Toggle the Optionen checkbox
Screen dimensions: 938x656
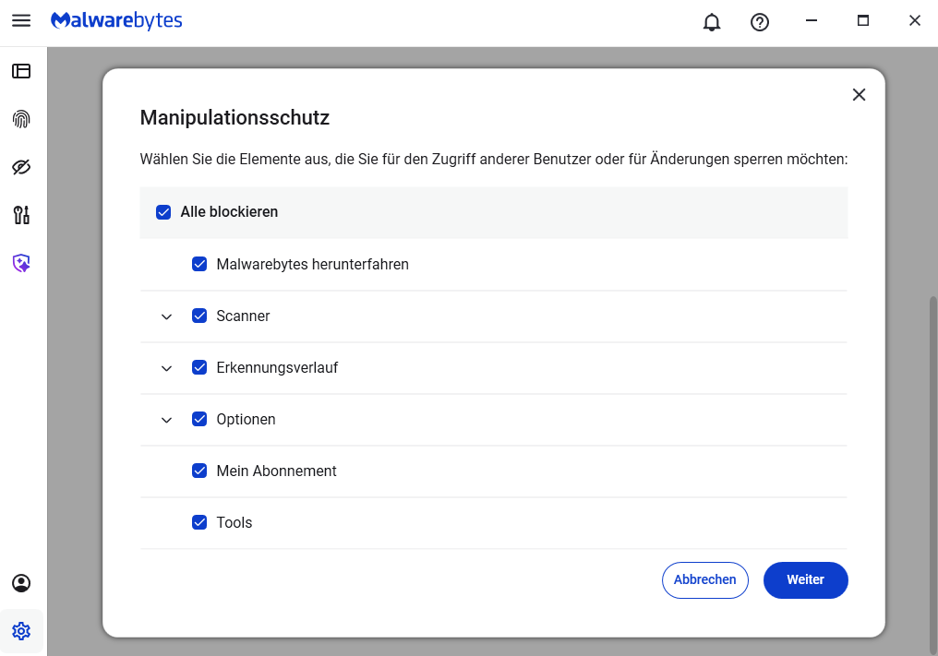point(199,419)
